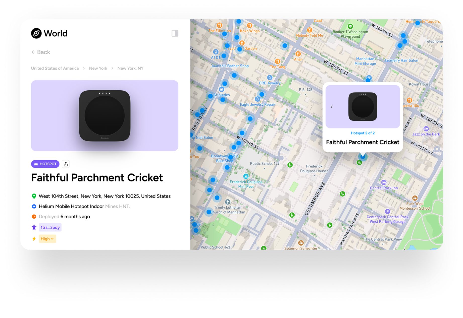
Task: Click bar icon at Nobody Told Me
Action: 310,30
